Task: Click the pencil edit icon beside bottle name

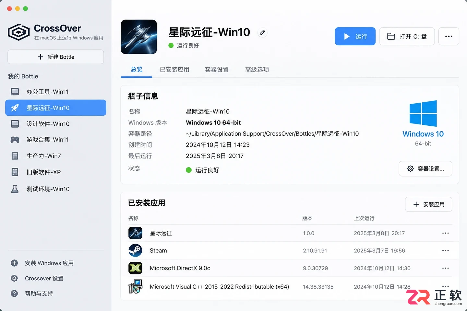Action: tap(262, 32)
